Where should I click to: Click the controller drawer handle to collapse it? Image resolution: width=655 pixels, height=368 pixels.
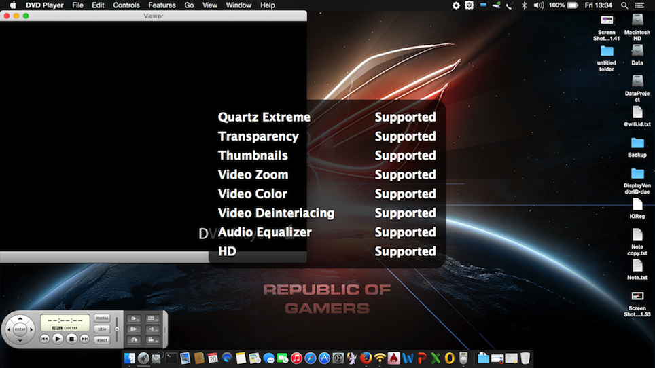click(x=165, y=329)
